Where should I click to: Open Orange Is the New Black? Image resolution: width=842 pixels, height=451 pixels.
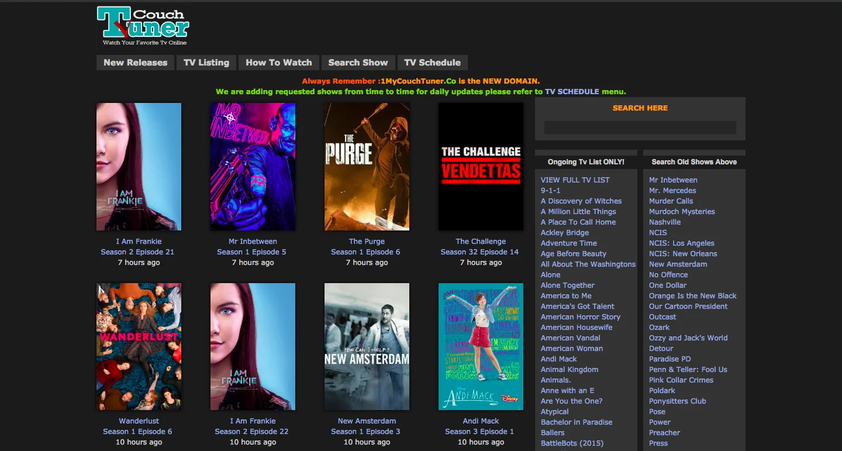point(693,296)
